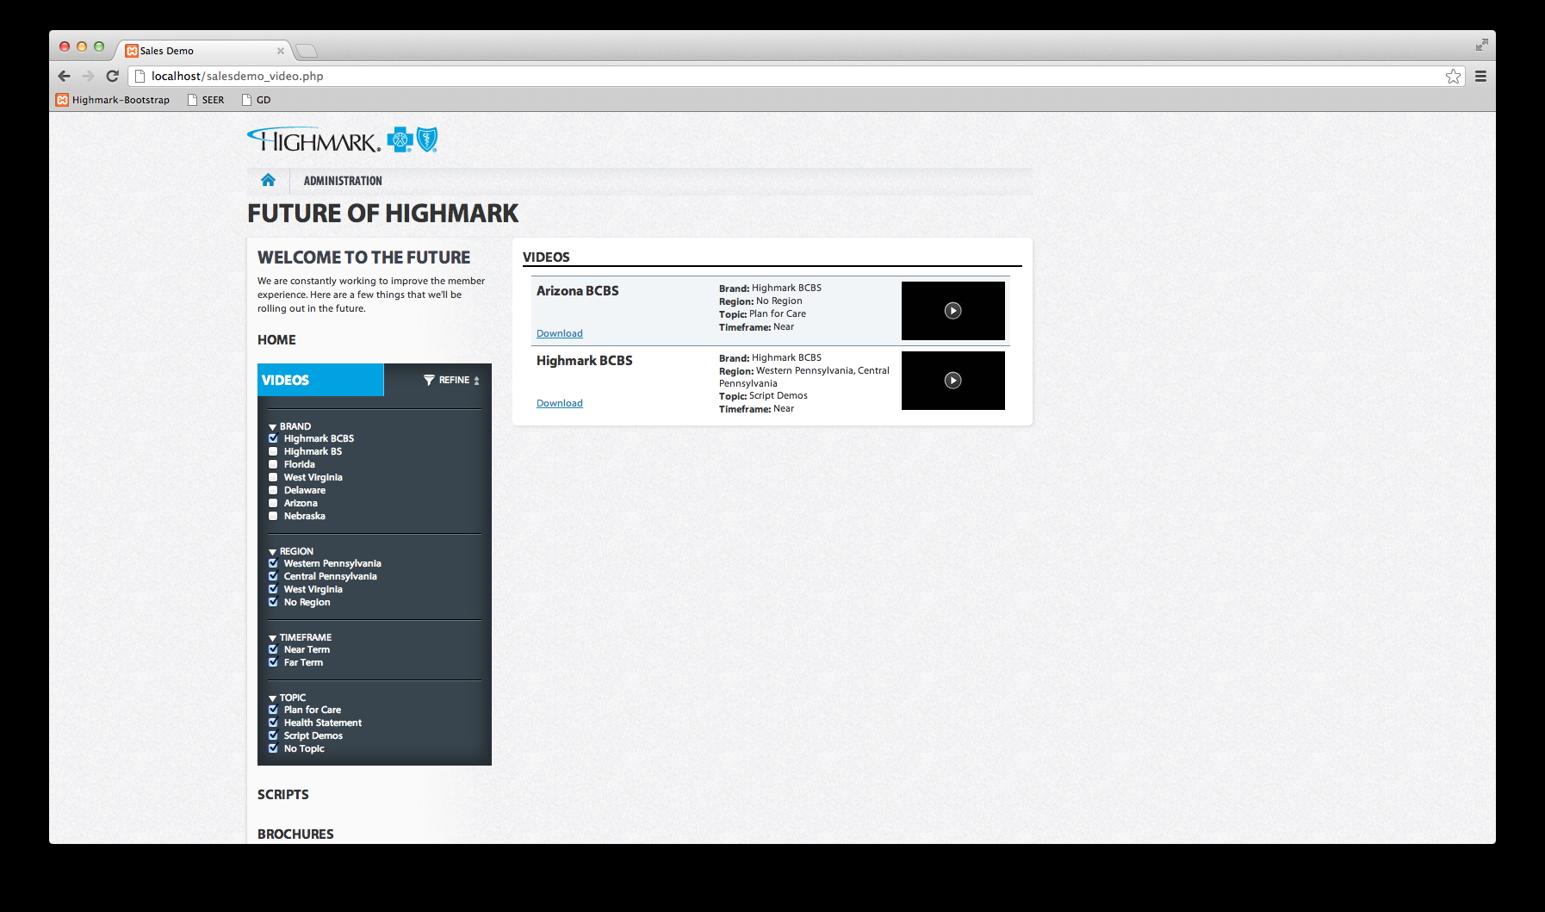Click the WELCOME TO THE FUTURE heading
The height and width of the screenshot is (912, 1545).
pyautogui.click(x=363, y=257)
